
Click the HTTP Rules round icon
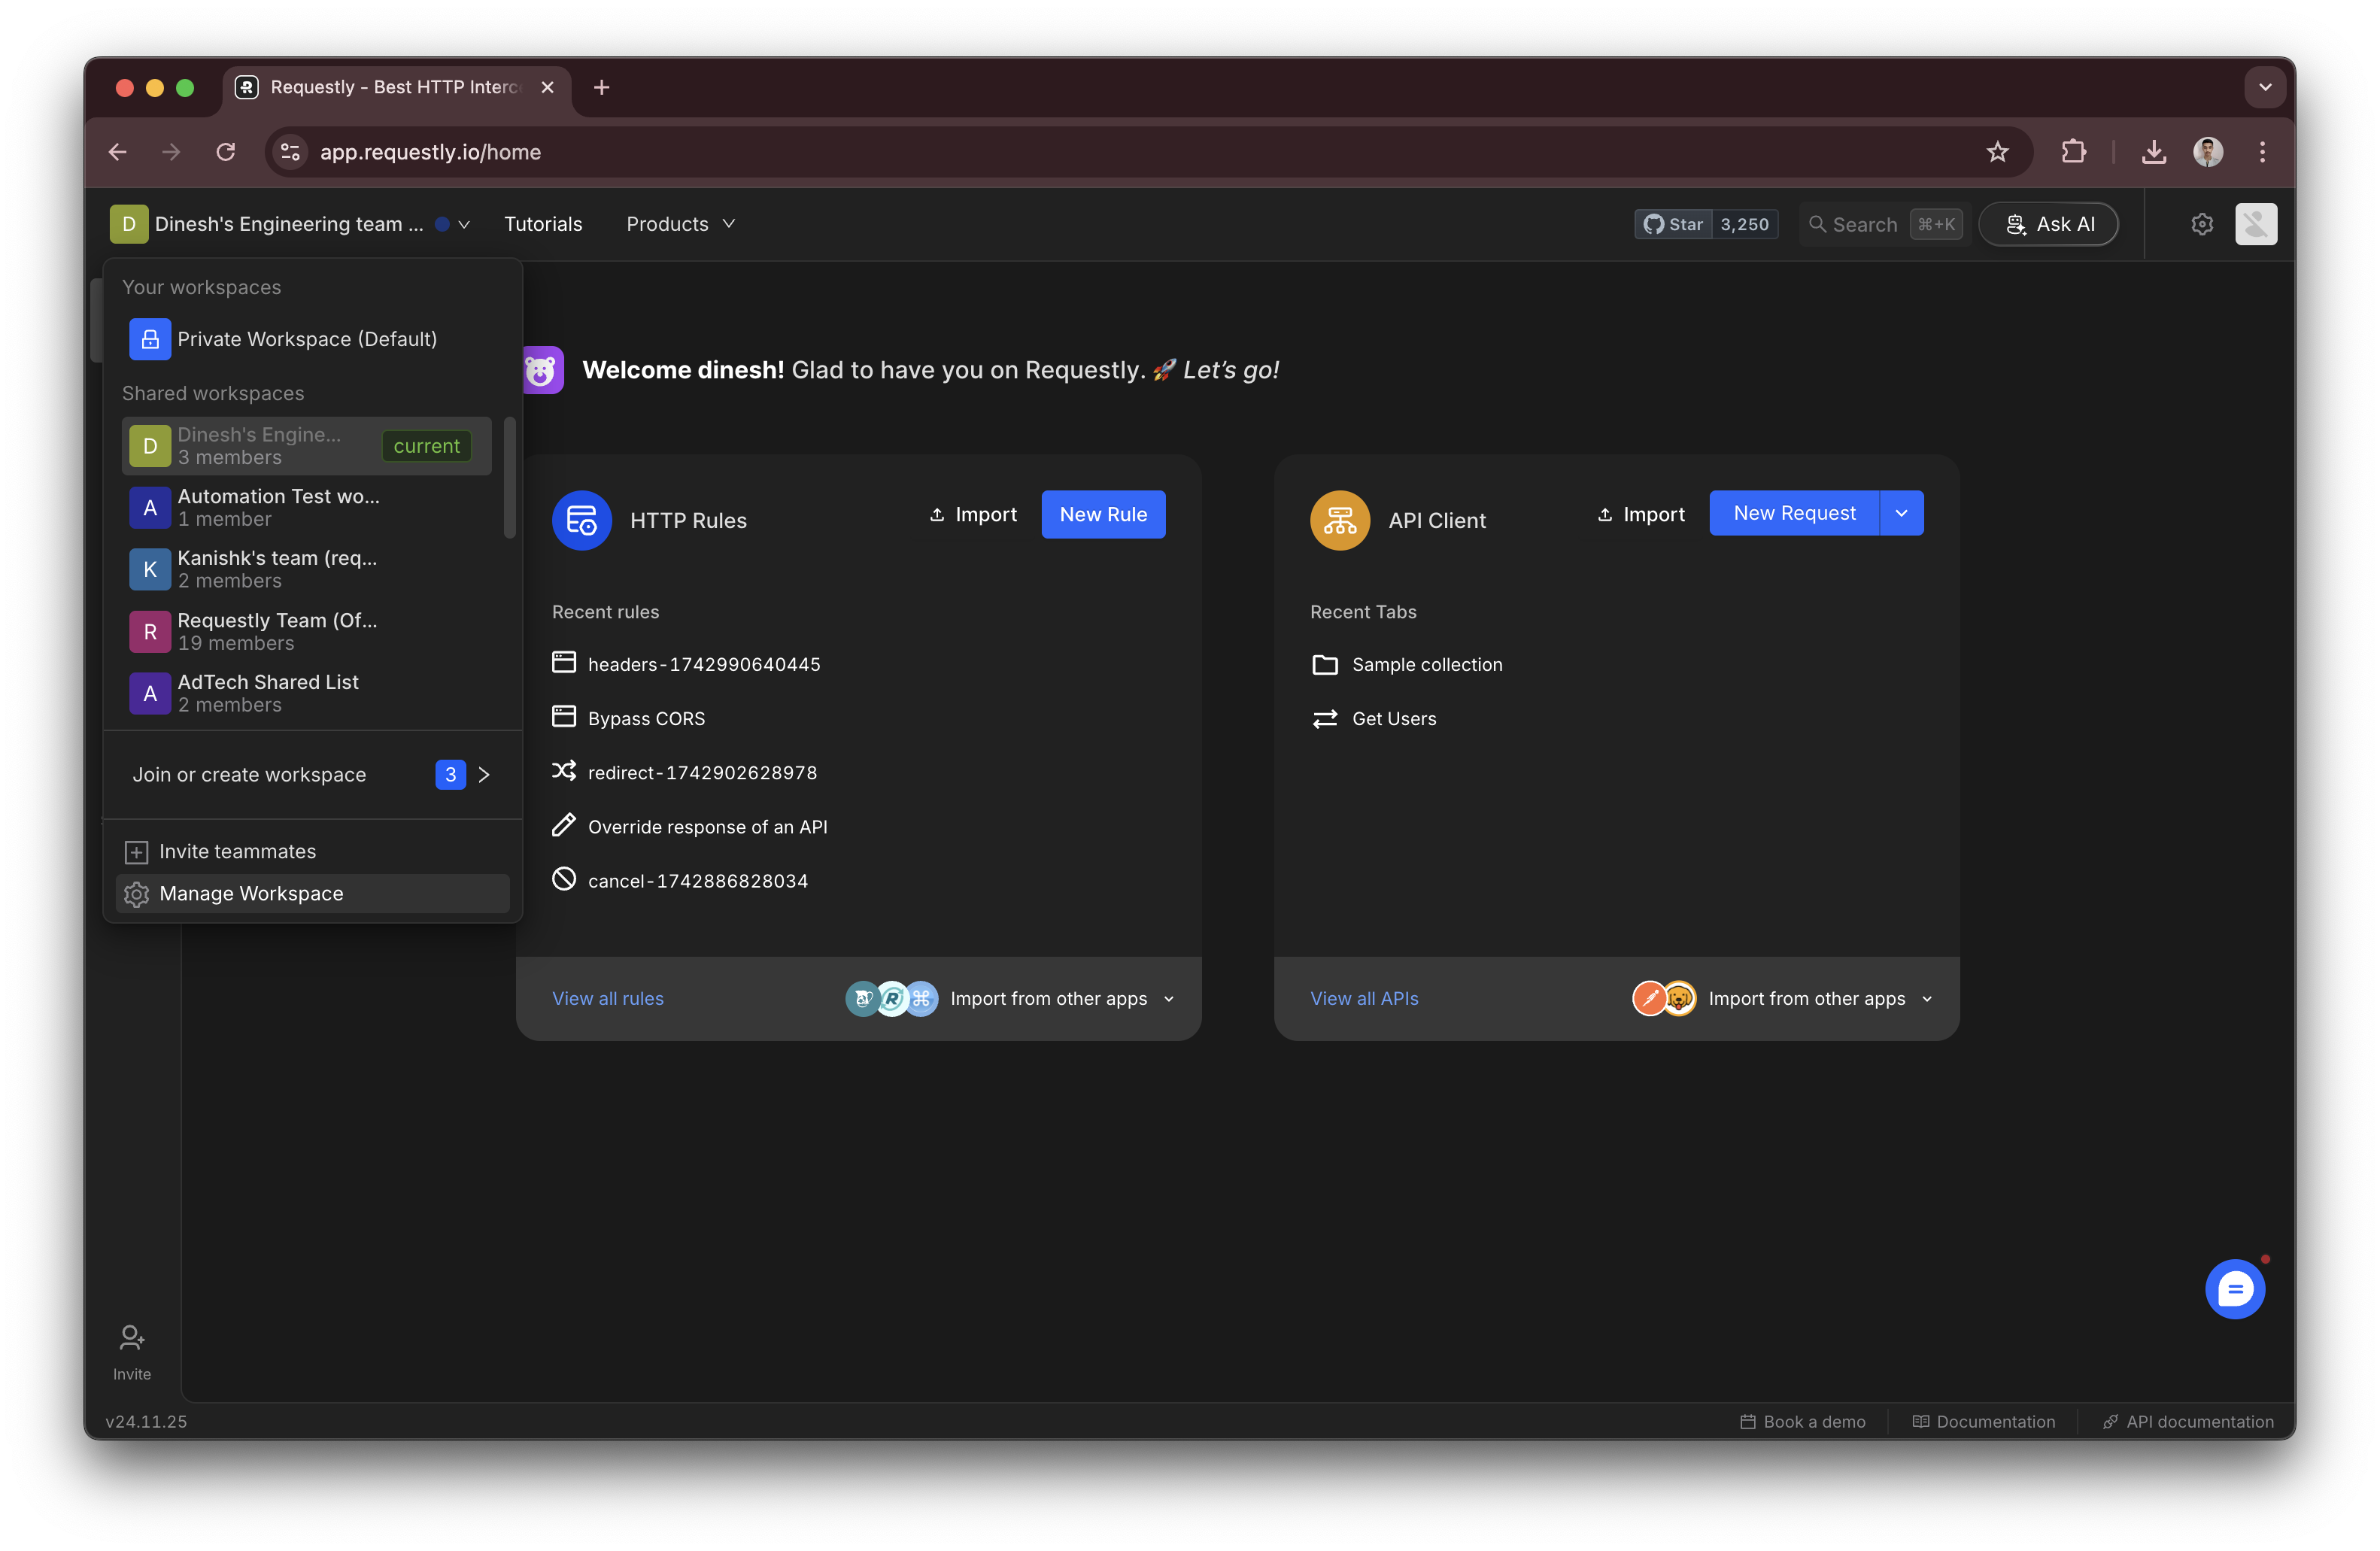click(582, 520)
